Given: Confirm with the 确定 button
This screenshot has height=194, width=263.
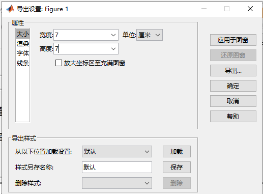Looking at the screenshot, I should pos(233,86).
